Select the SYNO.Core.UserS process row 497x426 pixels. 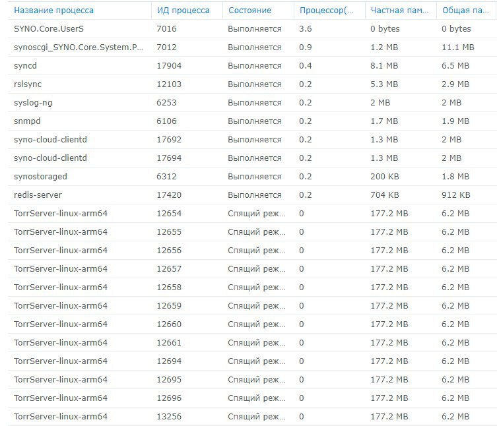coord(252,29)
